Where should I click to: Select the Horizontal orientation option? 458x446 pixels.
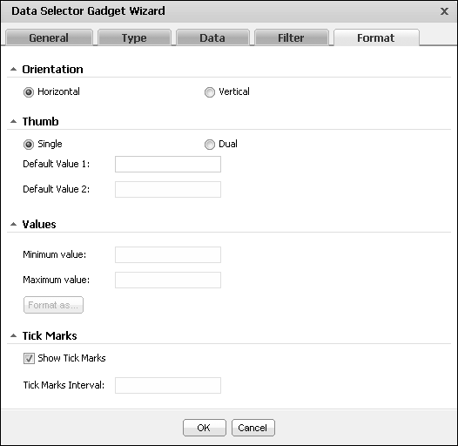pyautogui.click(x=29, y=92)
